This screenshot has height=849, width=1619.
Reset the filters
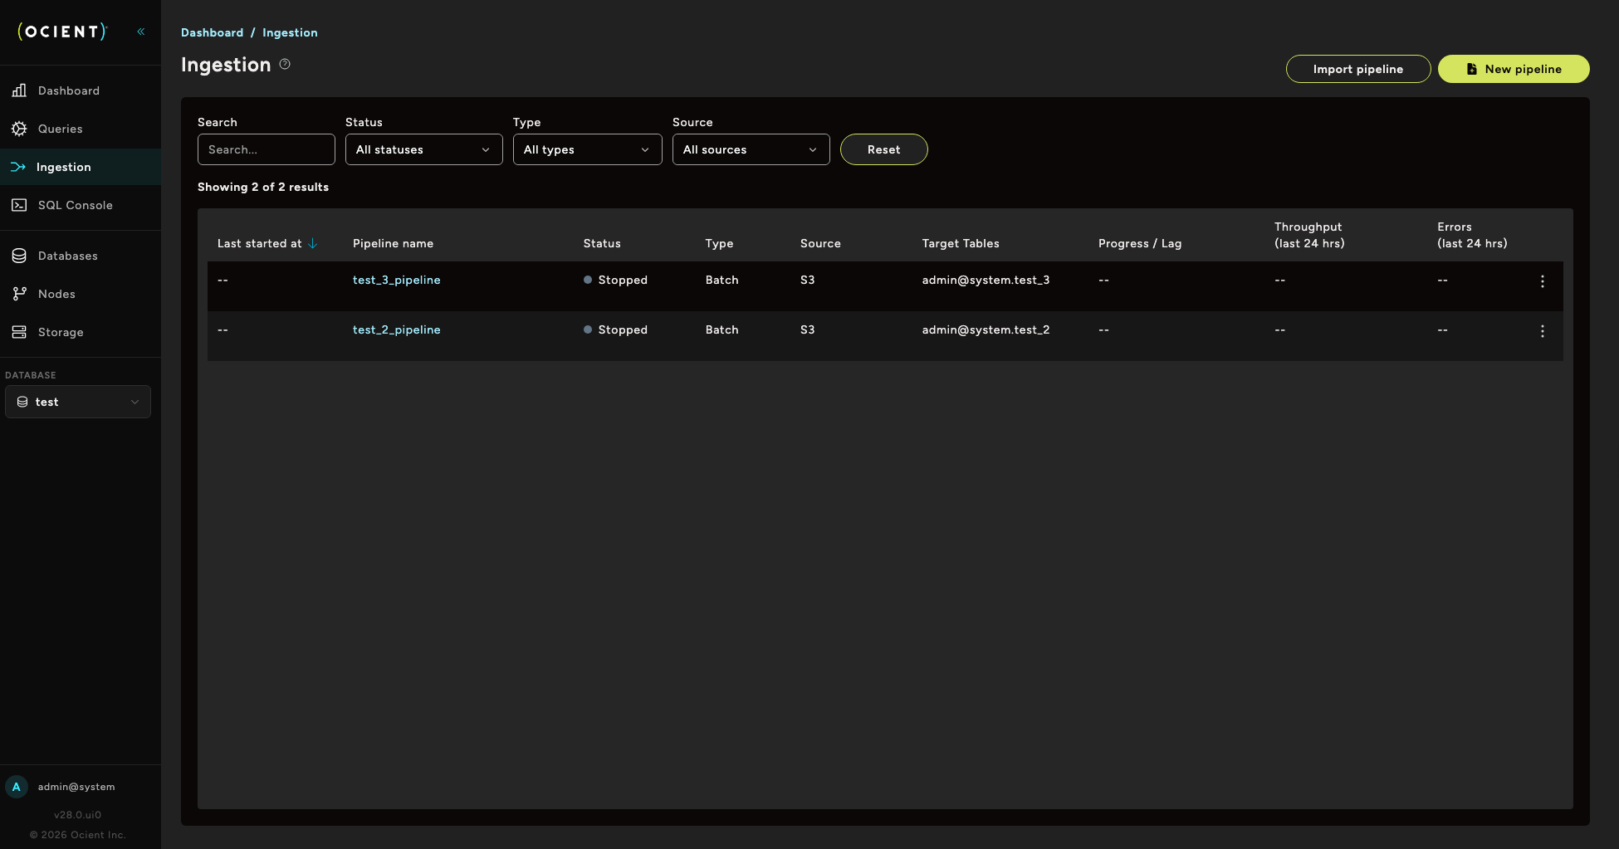884,149
